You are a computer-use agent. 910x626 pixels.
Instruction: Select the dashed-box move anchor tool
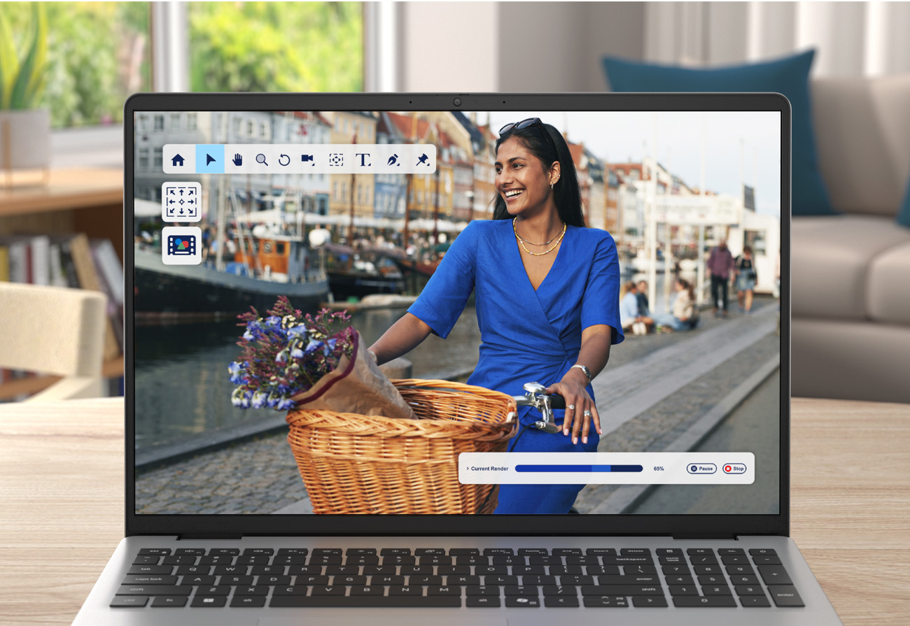point(336,159)
